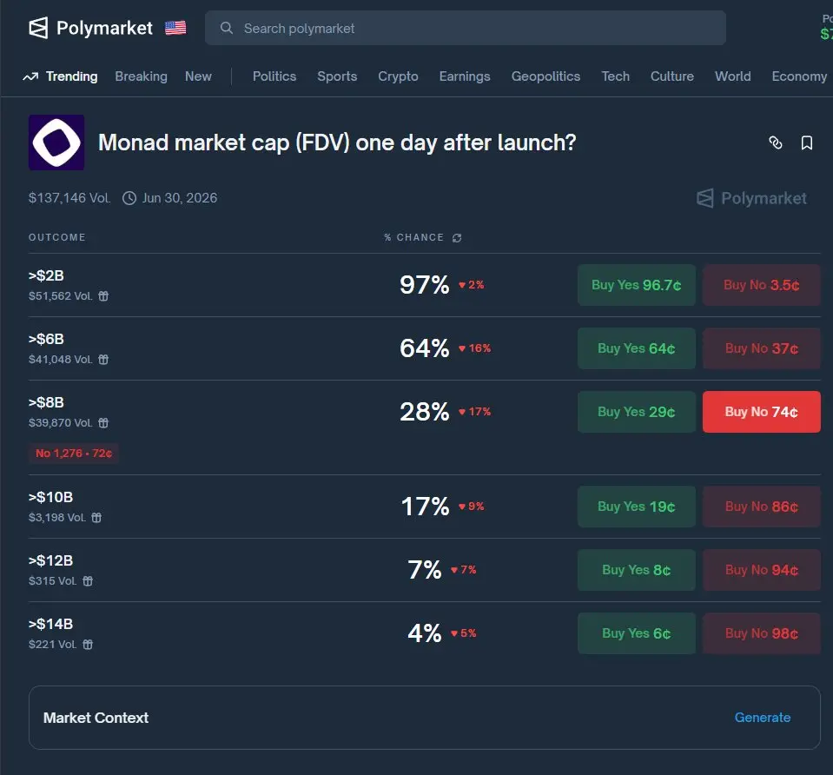833x775 pixels.
Task: Click the 17% chance value
Action: tap(425, 507)
